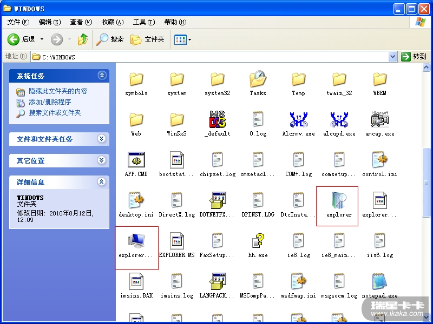
Task: Open the 工具(T) menu
Action: coord(144,22)
